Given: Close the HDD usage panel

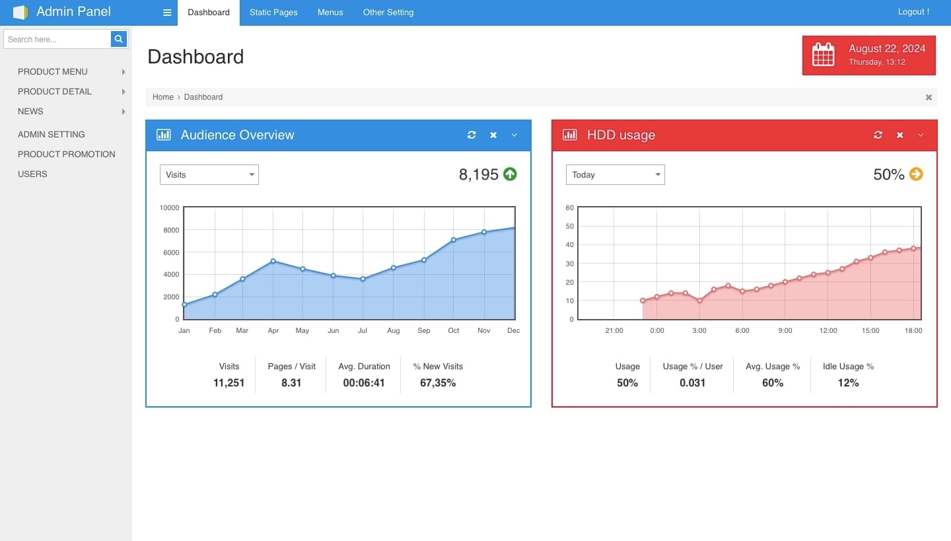Looking at the screenshot, I should pos(899,135).
